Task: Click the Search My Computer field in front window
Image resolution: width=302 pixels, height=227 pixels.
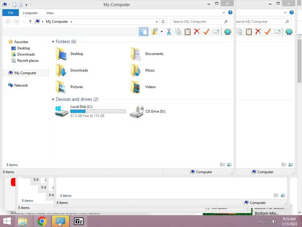Action: point(200,22)
